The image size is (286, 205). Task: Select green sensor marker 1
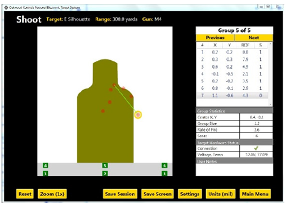46,173
